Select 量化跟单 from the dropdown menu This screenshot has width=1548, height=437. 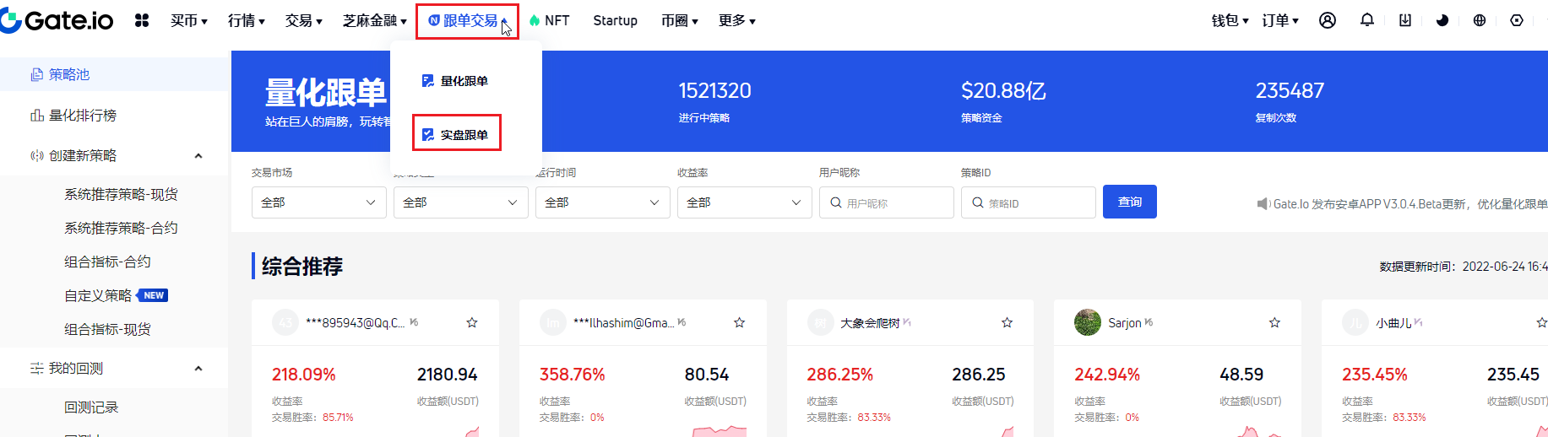(x=457, y=81)
